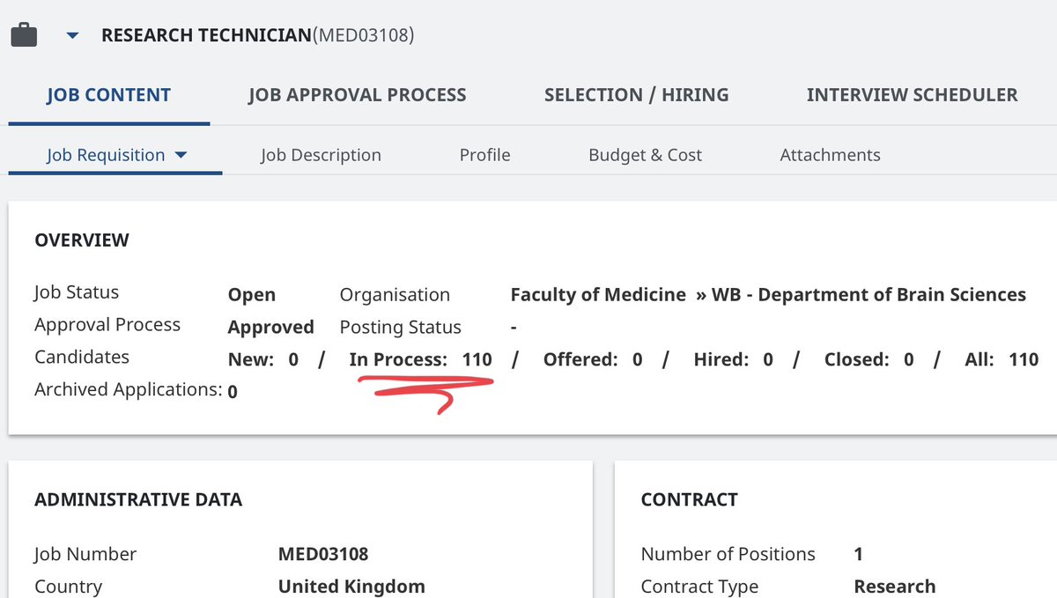Click the In Process candidates count 110

477,359
